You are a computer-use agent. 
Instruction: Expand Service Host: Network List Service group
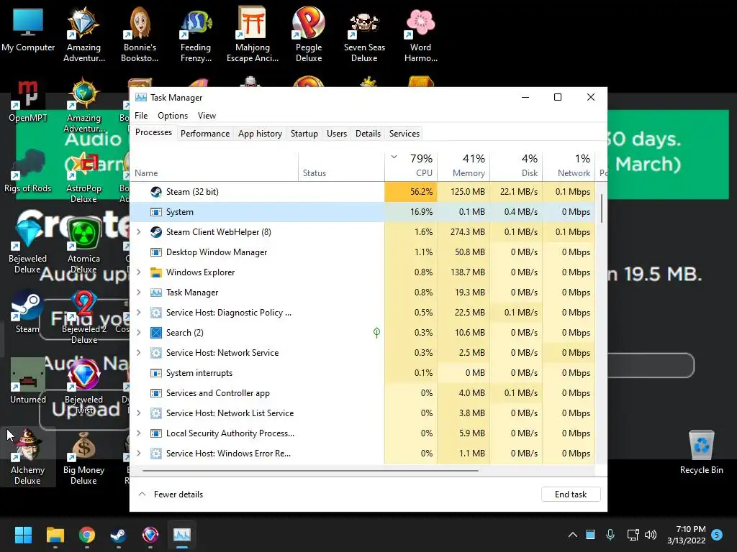[139, 413]
